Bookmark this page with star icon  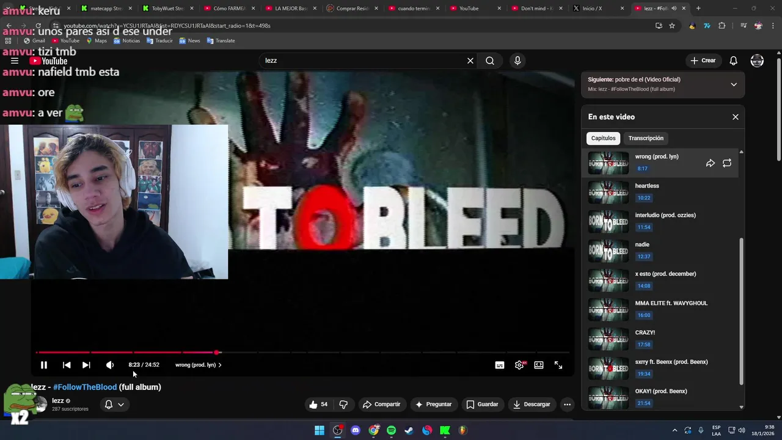coord(672,26)
